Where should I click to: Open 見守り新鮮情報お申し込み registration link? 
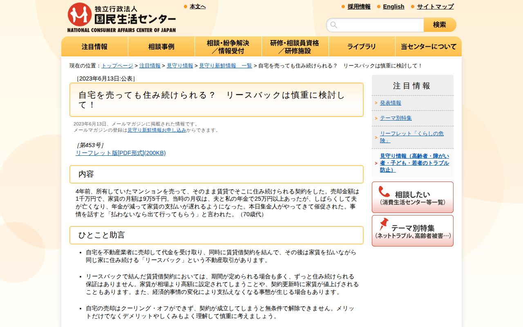coord(157,130)
